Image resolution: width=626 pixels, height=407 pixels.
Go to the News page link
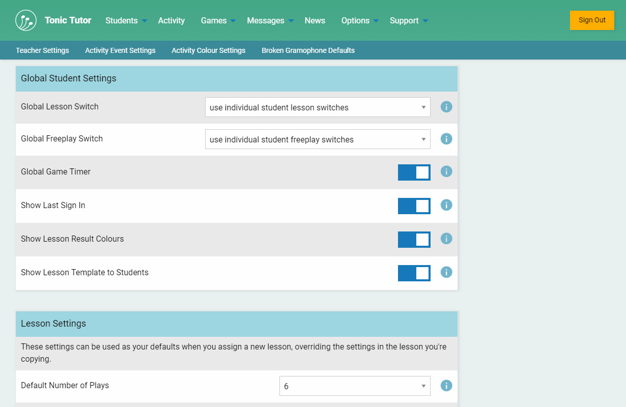pyautogui.click(x=315, y=20)
